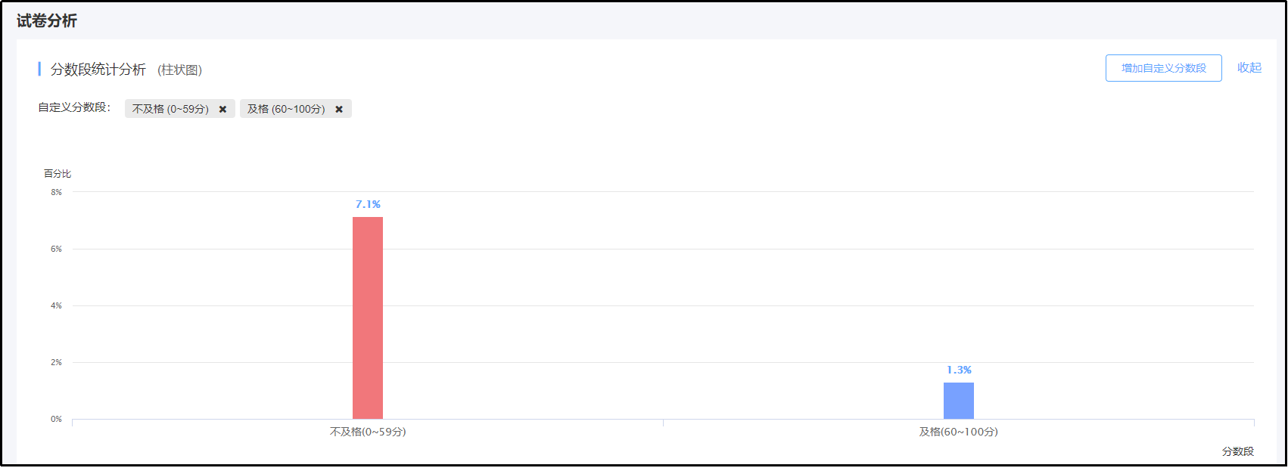Remove the 及格 (60~100分) score segment tag

coord(339,109)
